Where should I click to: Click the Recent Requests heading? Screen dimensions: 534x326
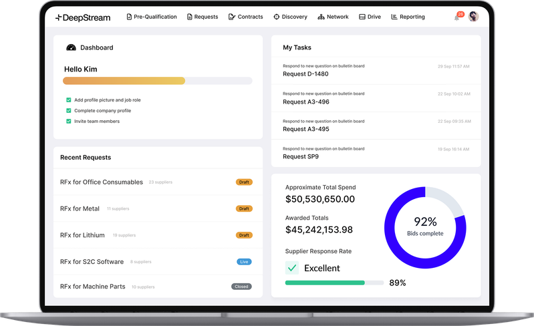[x=86, y=157]
